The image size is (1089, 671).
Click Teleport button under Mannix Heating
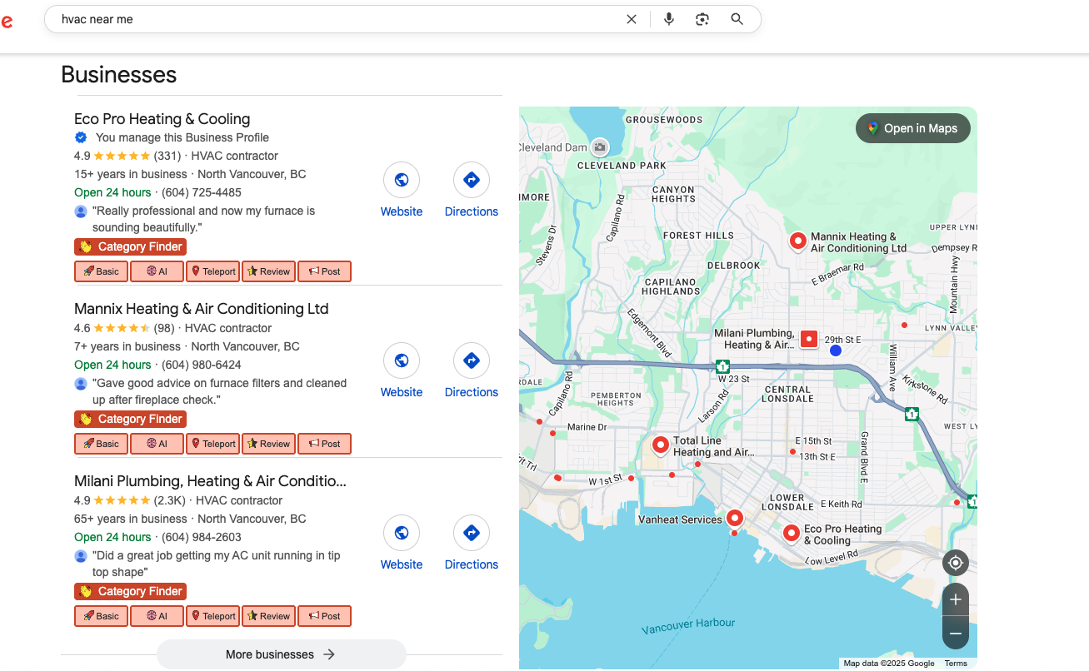212,444
